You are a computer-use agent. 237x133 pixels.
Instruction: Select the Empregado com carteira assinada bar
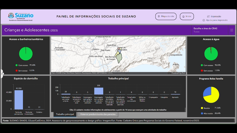click(x=99, y=91)
